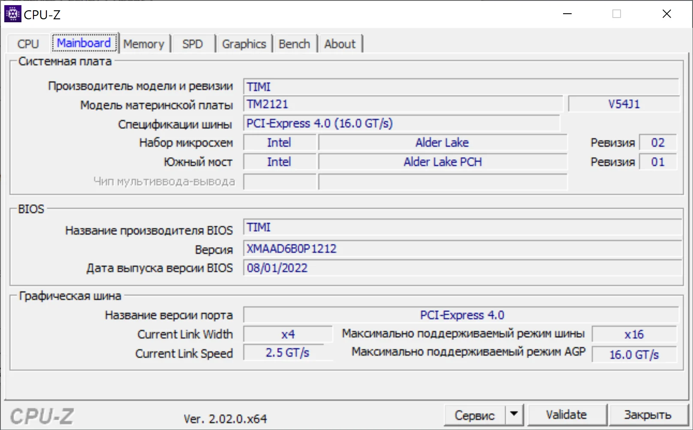Click the Current Link Width value x4
Screen dimensions: 693x430
point(288,334)
